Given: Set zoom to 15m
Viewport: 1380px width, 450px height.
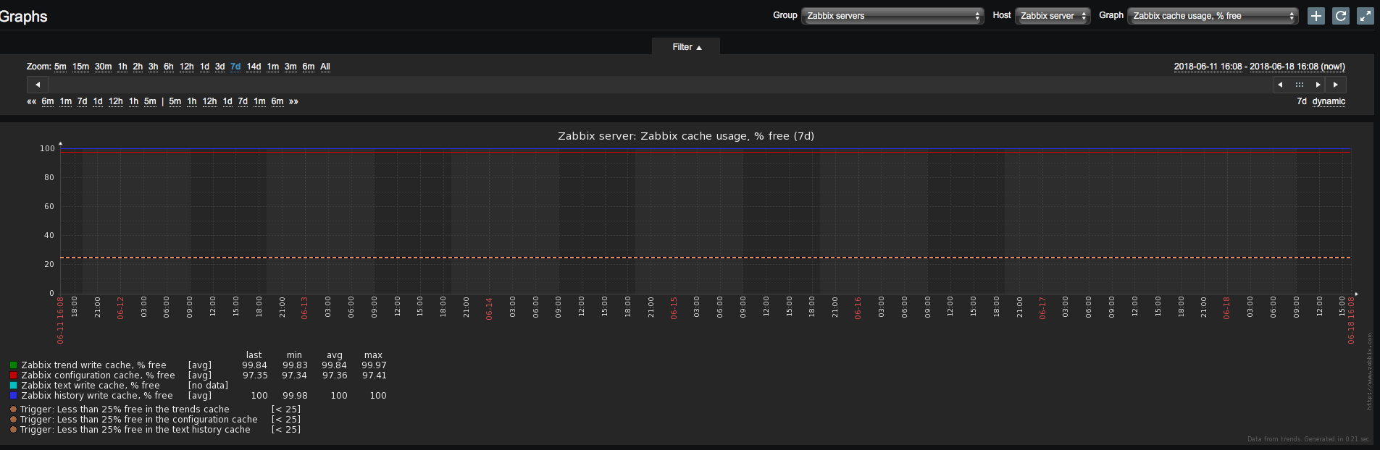Looking at the screenshot, I should click(80, 67).
